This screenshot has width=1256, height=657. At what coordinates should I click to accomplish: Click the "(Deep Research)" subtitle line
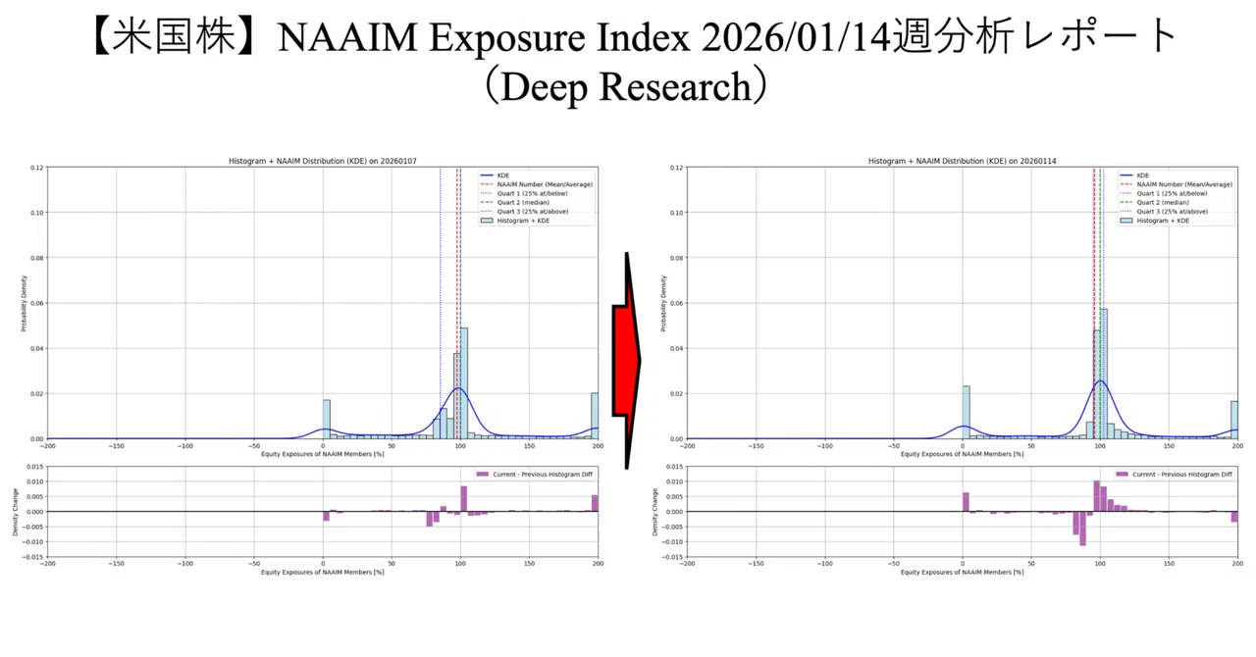(x=627, y=86)
